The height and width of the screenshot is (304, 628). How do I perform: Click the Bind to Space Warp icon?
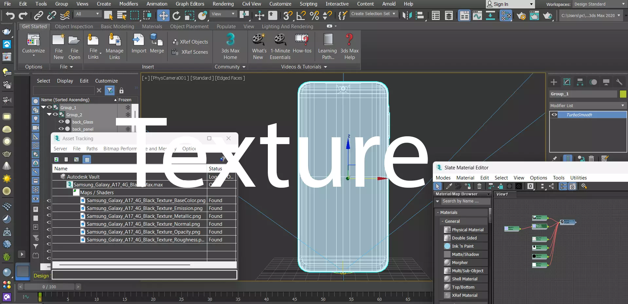pyautogui.click(x=65, y=15)
